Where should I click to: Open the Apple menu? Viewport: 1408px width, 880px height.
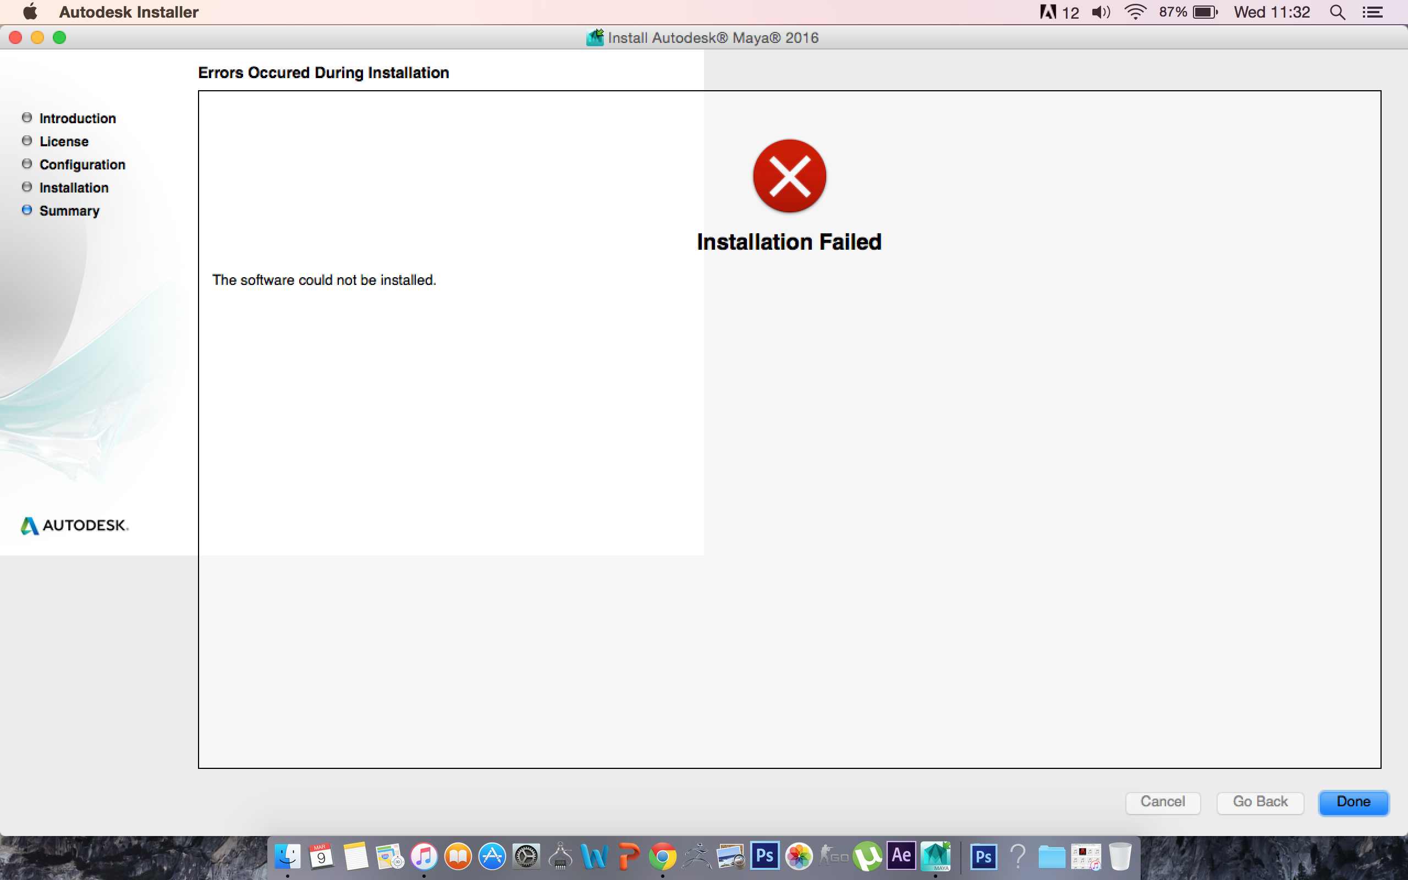pos(29,12)
